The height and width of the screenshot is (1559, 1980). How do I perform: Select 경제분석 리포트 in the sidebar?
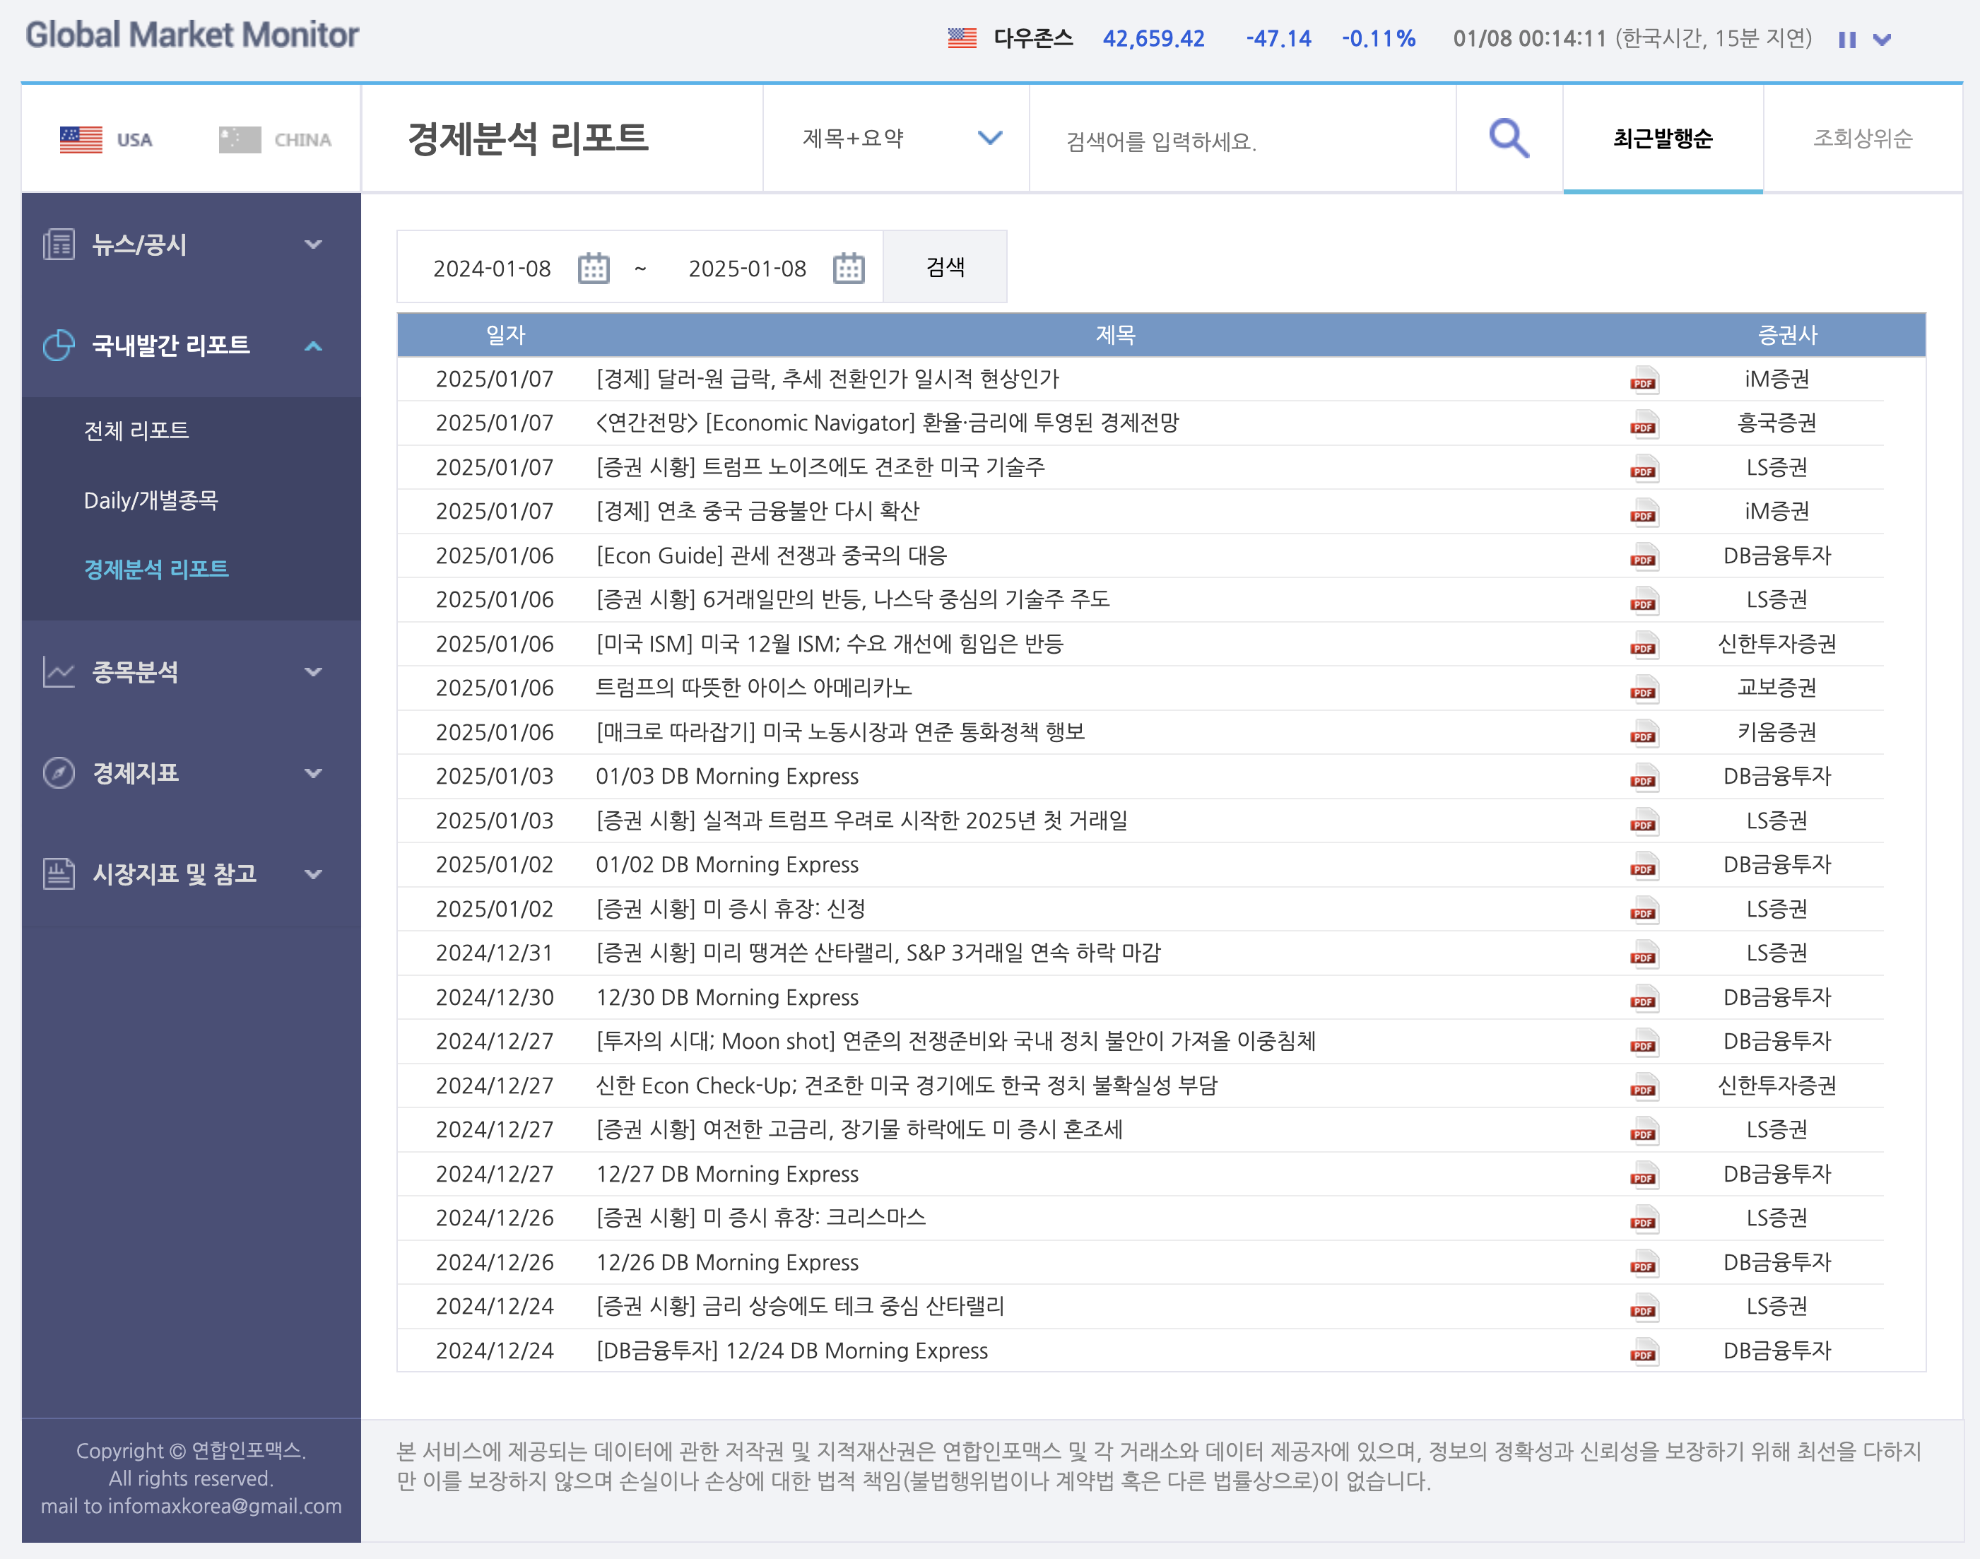(156, 569)
